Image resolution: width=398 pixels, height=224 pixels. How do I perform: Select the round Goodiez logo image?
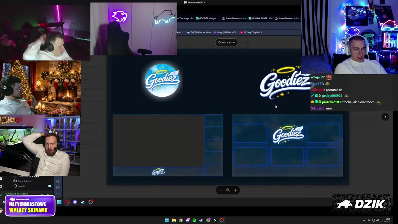(x=162, y=81)
